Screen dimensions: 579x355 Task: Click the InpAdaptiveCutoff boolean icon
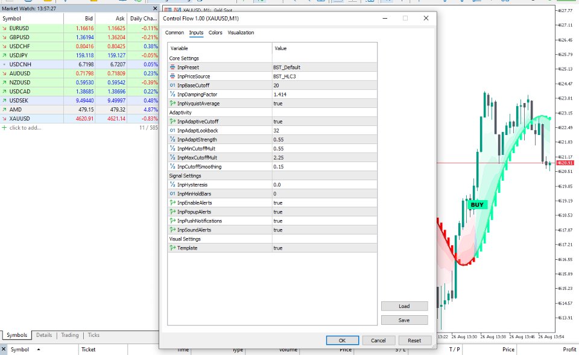pos(172,121)
